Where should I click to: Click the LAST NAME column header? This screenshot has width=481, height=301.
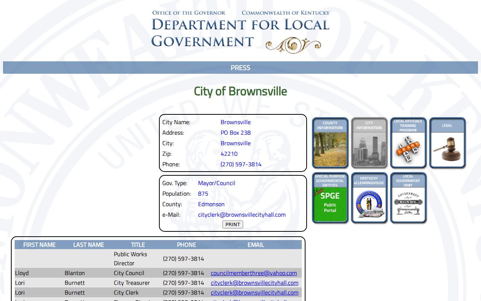coord(89,245)
